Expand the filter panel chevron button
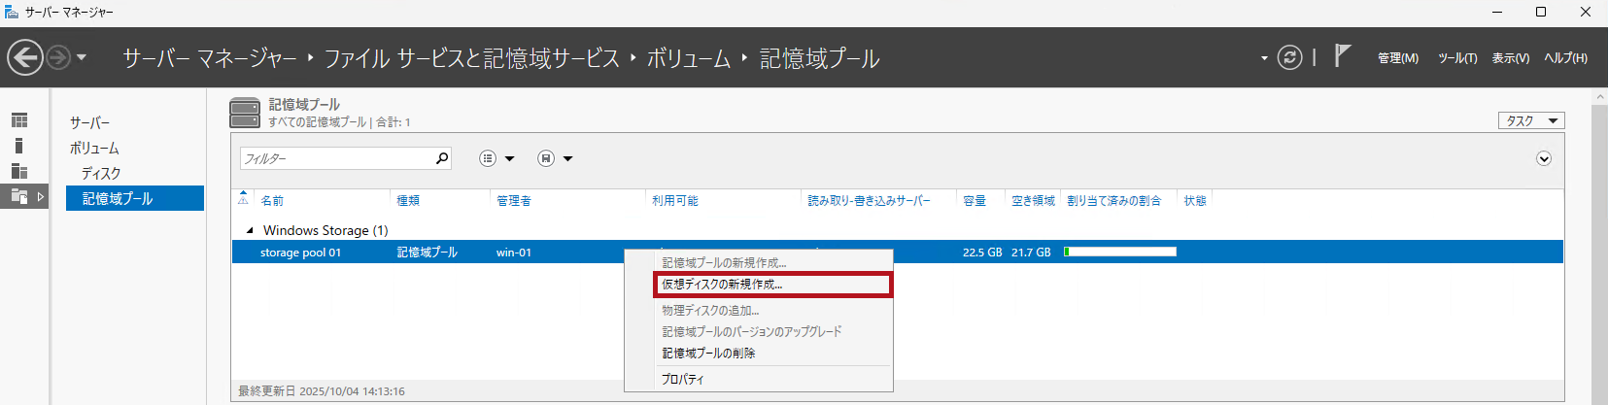Screen dimensions: 1608x405 coord(1544,158)
